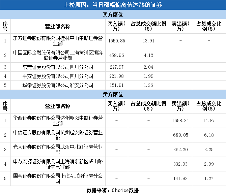Click 营业部名称 header in seller table
The image size is (226, 195).
pos(58,106)
